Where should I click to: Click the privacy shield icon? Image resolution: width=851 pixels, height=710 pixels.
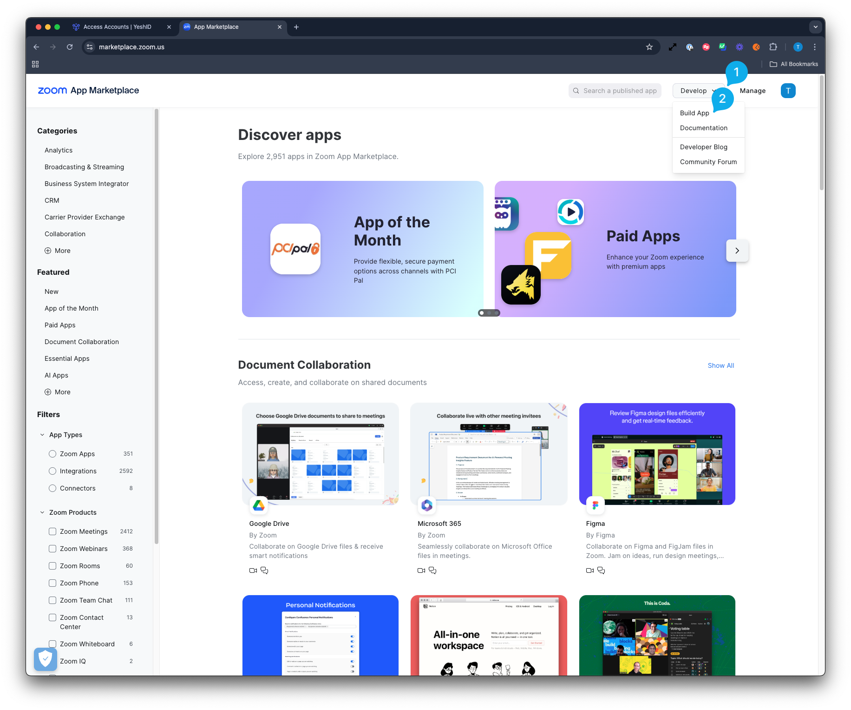tap(46, 659)
